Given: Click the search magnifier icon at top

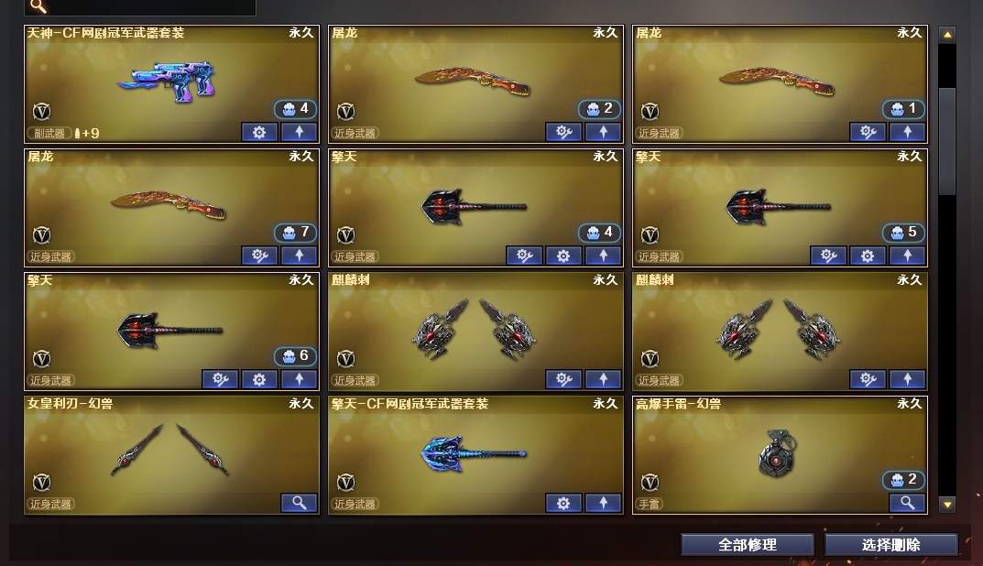Looking at the screenshot, I should pos(38,6).
